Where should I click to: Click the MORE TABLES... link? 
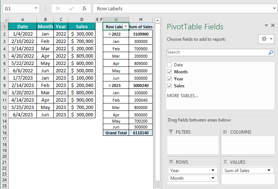pos(183,96)
